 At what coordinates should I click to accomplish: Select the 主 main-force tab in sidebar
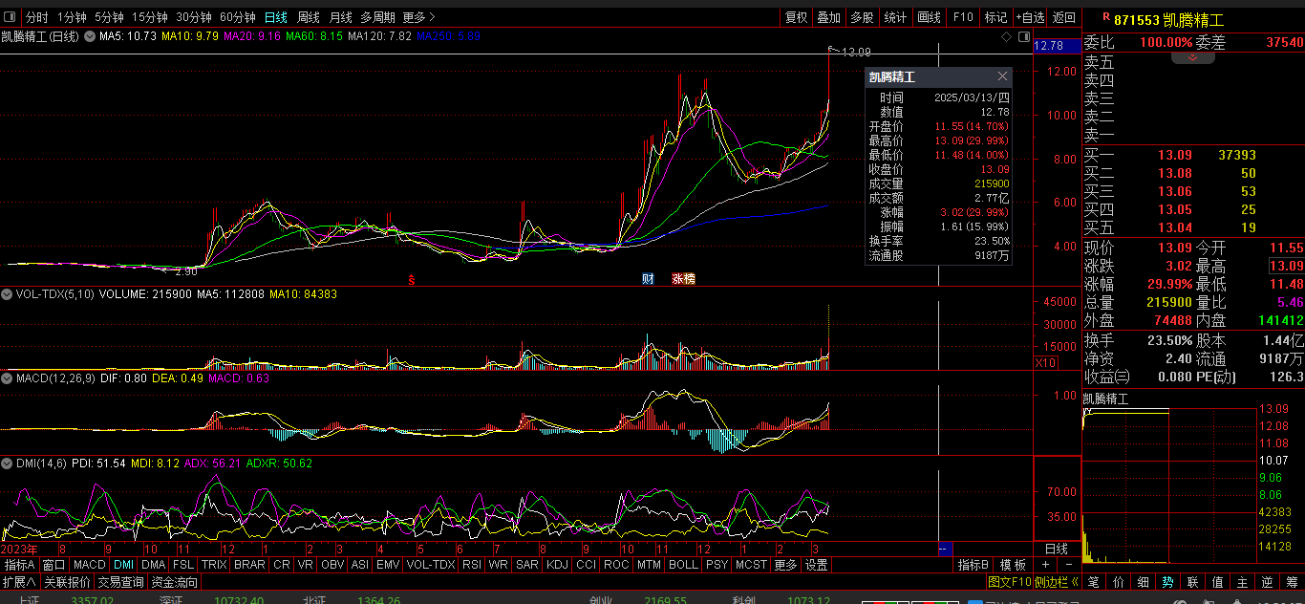(x=1242, y=582)
